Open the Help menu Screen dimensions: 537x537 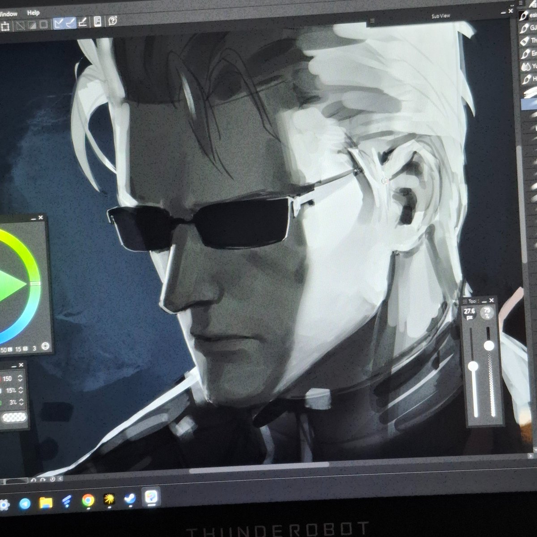[x=33, y=13]
